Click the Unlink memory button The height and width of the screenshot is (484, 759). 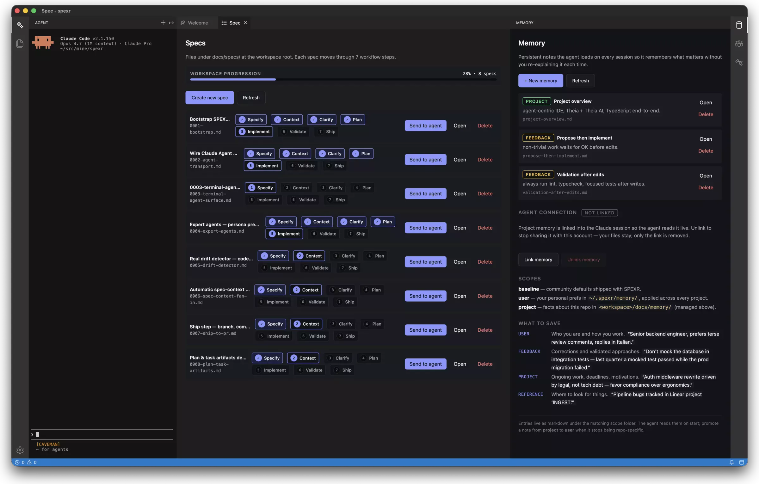583,260
